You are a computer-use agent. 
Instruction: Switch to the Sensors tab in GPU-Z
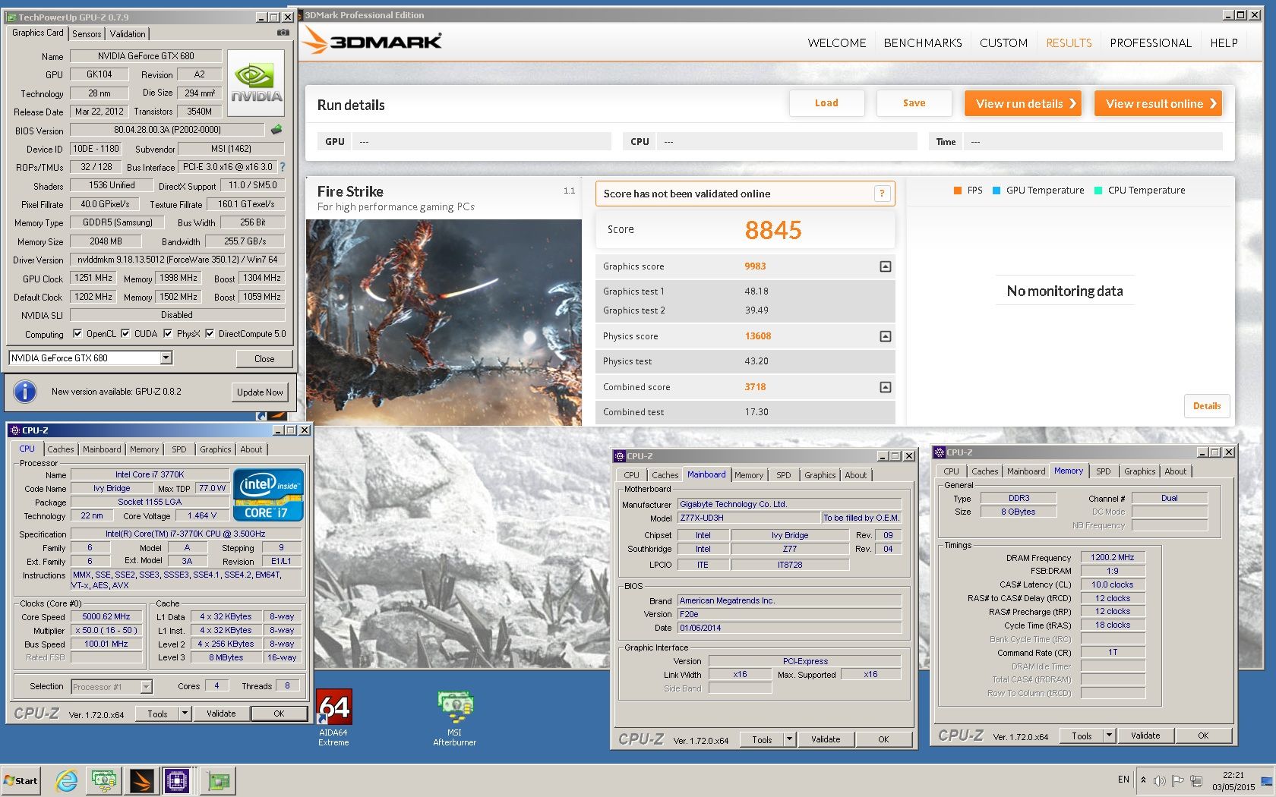pos(87,34)
